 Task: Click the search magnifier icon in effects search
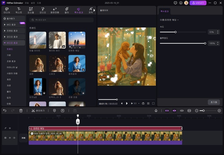(x=33, y=20)
